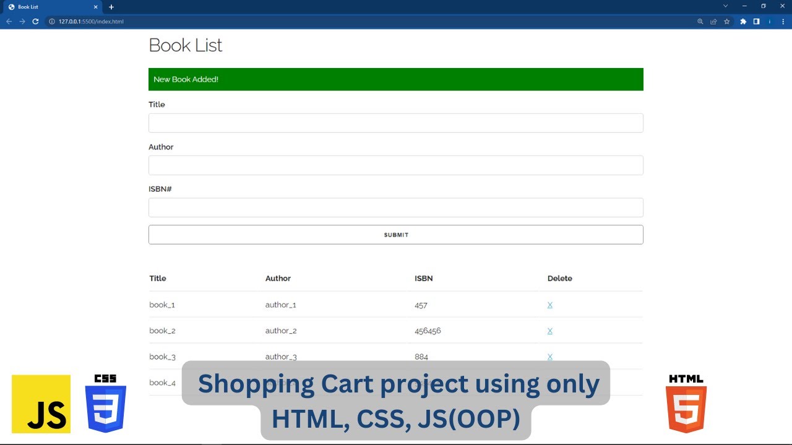
Task: Open the browser profile avatar
Action: coord(770,21)
